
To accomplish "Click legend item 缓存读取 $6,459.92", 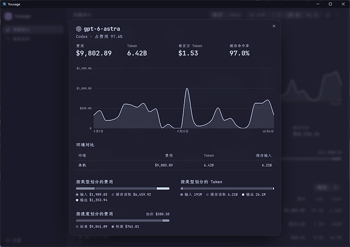I will coord(131,195).
